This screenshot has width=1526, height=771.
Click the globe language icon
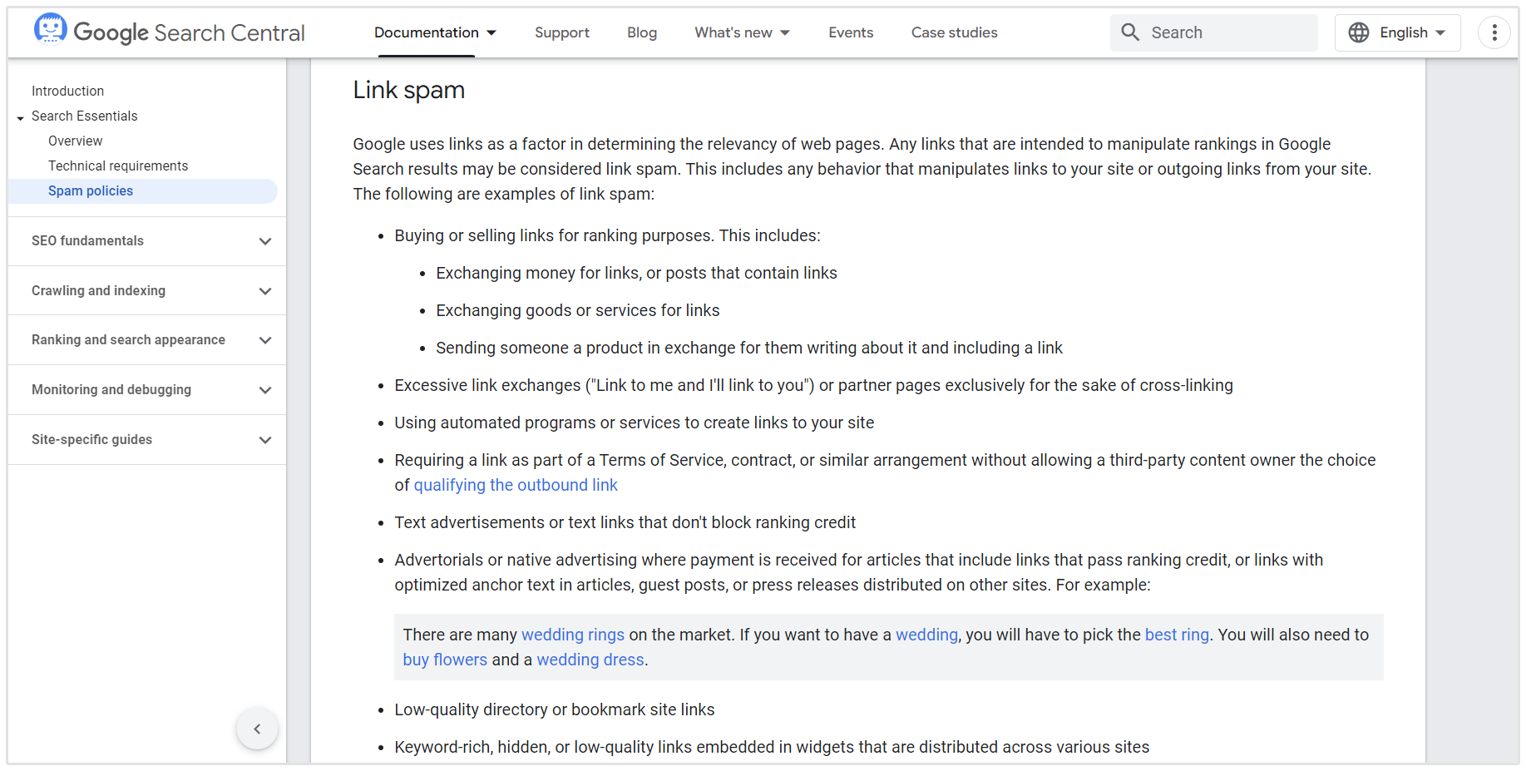pyautogui.click(x=1359, y=32)
